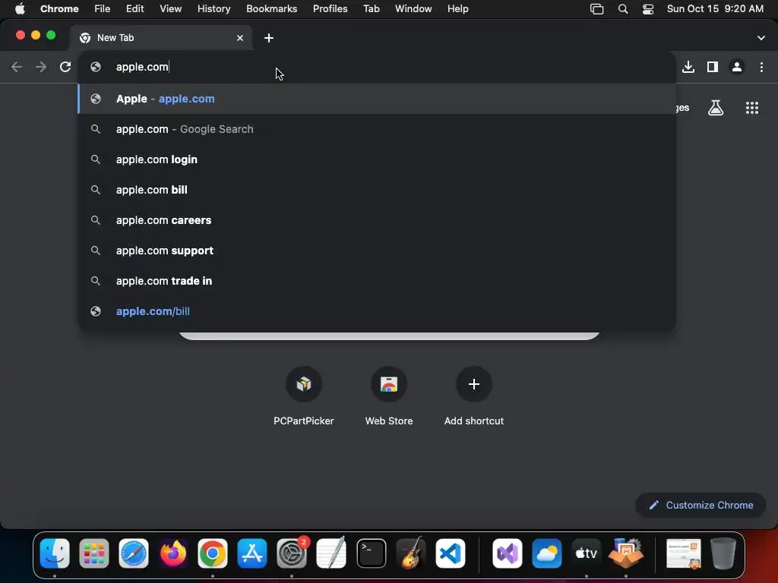This screenshot has width=778, height=583.
Task: Click the screen mirroring menu bar icon
Action: (597, 9)
